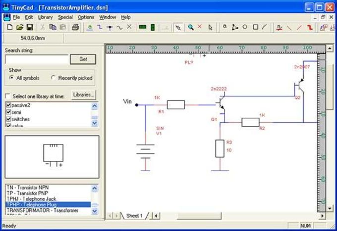Select the arc drawing tool
Image resolution: width=337 pixels, height=231 pixels.
pyautogui.click(x=265, y=27)
